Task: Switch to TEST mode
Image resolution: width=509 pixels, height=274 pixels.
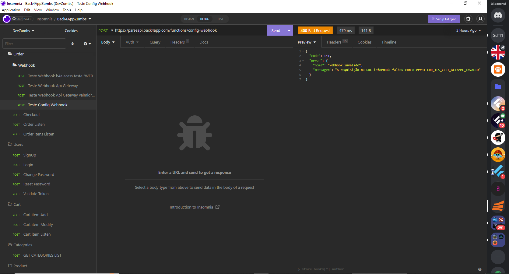Action: (220, 19)
